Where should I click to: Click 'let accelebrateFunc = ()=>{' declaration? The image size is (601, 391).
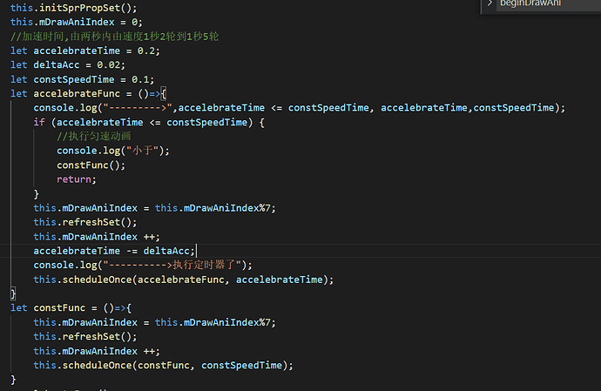[88, 93]
